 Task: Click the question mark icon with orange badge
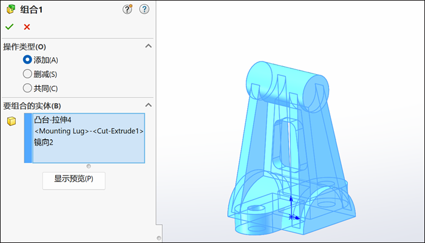[127, 9]
